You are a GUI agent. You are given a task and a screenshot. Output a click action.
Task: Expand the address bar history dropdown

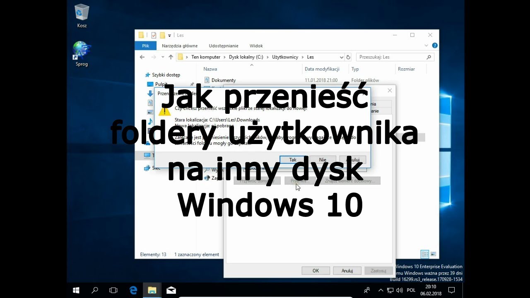342,57
